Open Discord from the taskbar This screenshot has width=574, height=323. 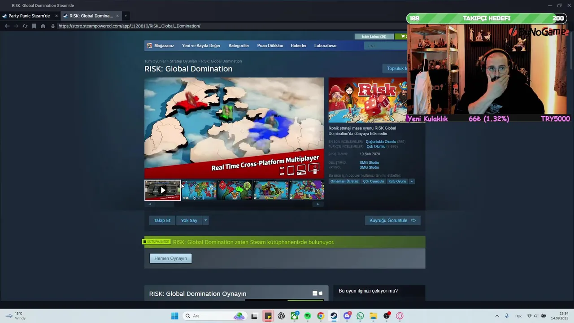[x=347, y=316]
